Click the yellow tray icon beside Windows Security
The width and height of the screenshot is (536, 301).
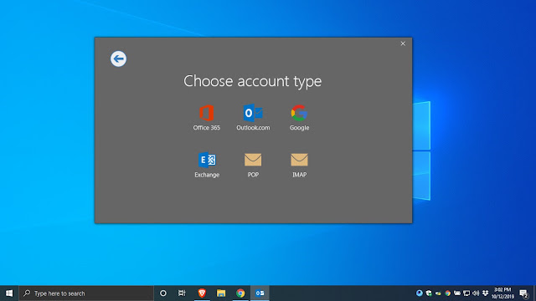[438, 293]
